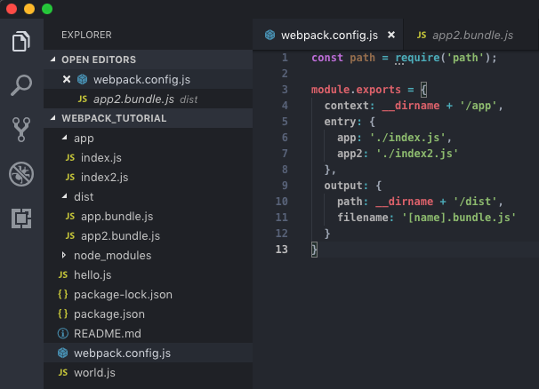This screenshot has height=389, width=539.
Task: Open the Search view icon
Action: coord(21,85)
